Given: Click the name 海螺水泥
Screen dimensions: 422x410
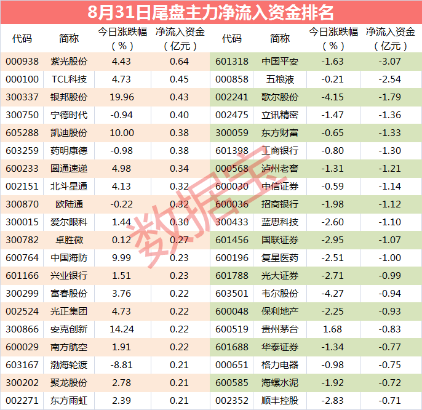Looking at the screenshot, I should click(x=280, y=383).
